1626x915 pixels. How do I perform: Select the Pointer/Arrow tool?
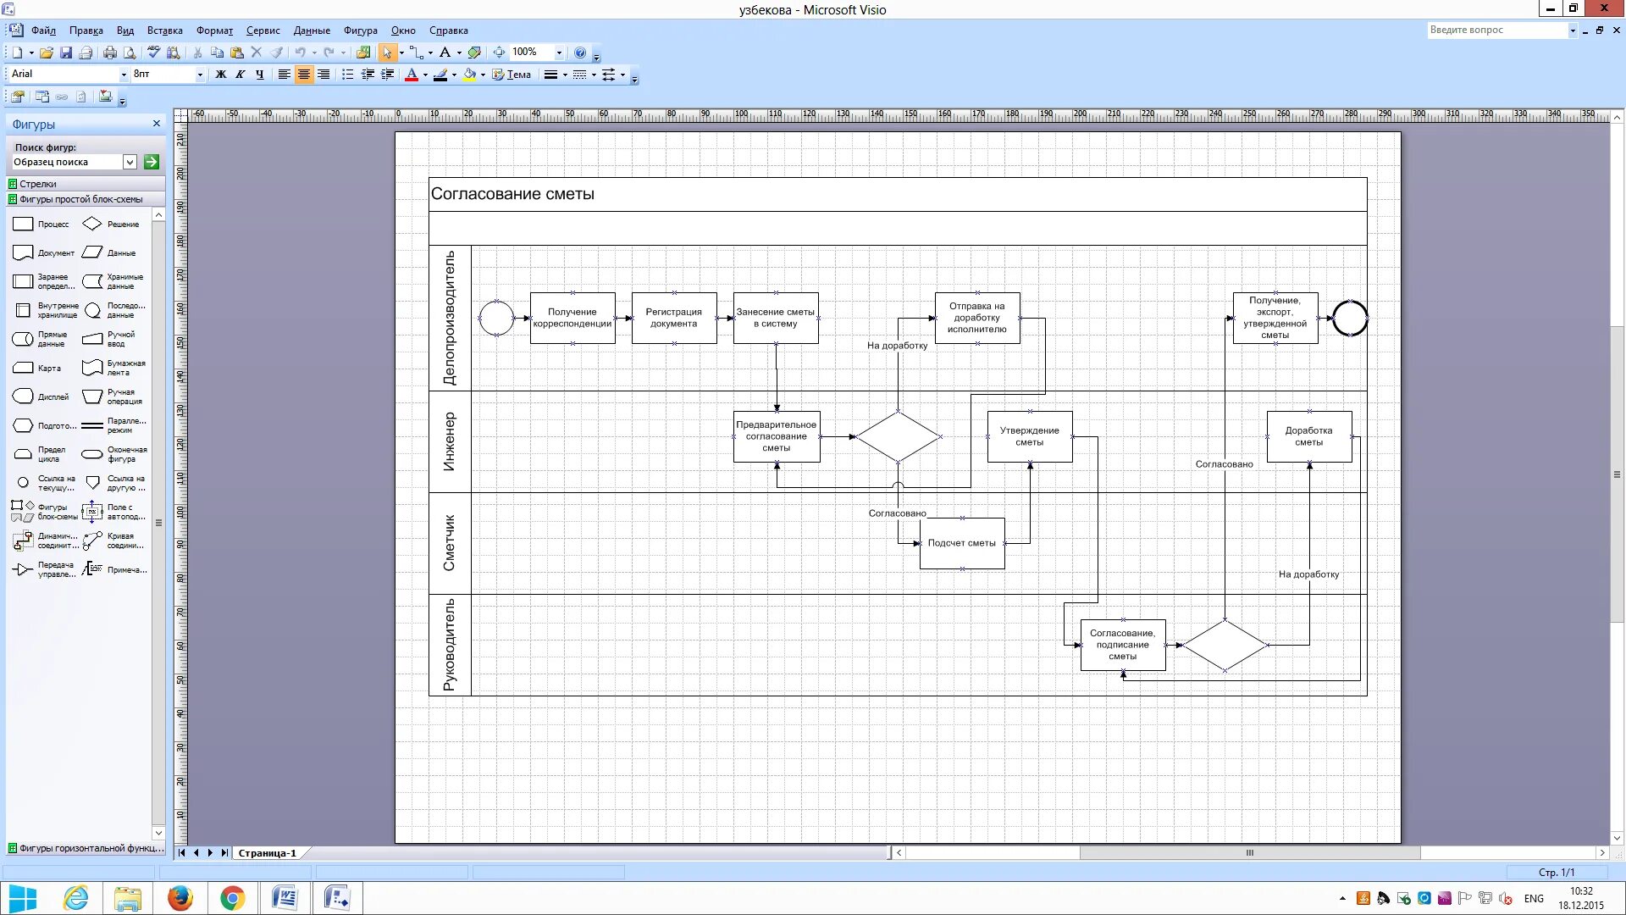point(388,52)
